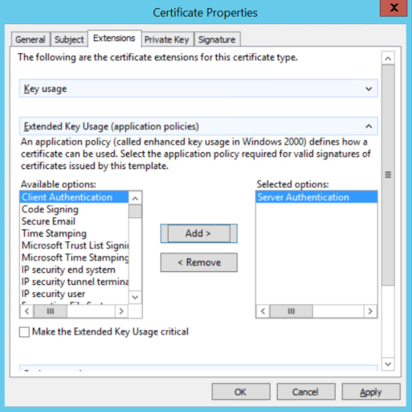The height and width of the screenshot is (412, 412).
Task: Click Available options horizontal scrollbar thumb
Action: [51, 311]
